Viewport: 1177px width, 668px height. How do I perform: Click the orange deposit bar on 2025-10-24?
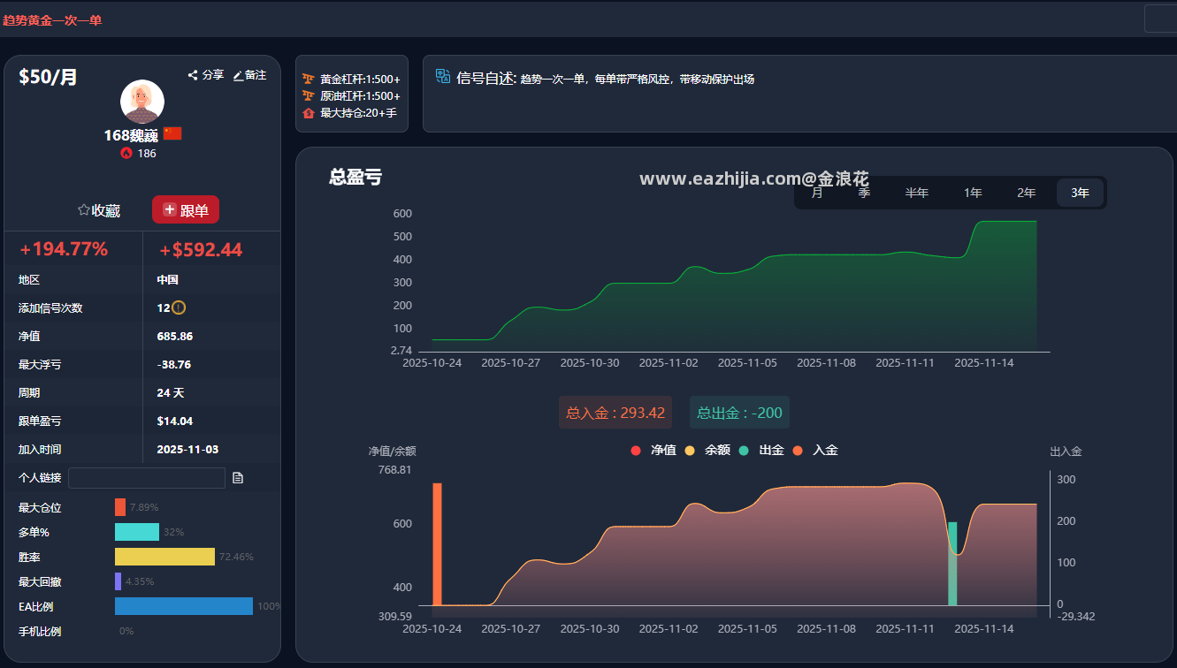click(437, 544)
